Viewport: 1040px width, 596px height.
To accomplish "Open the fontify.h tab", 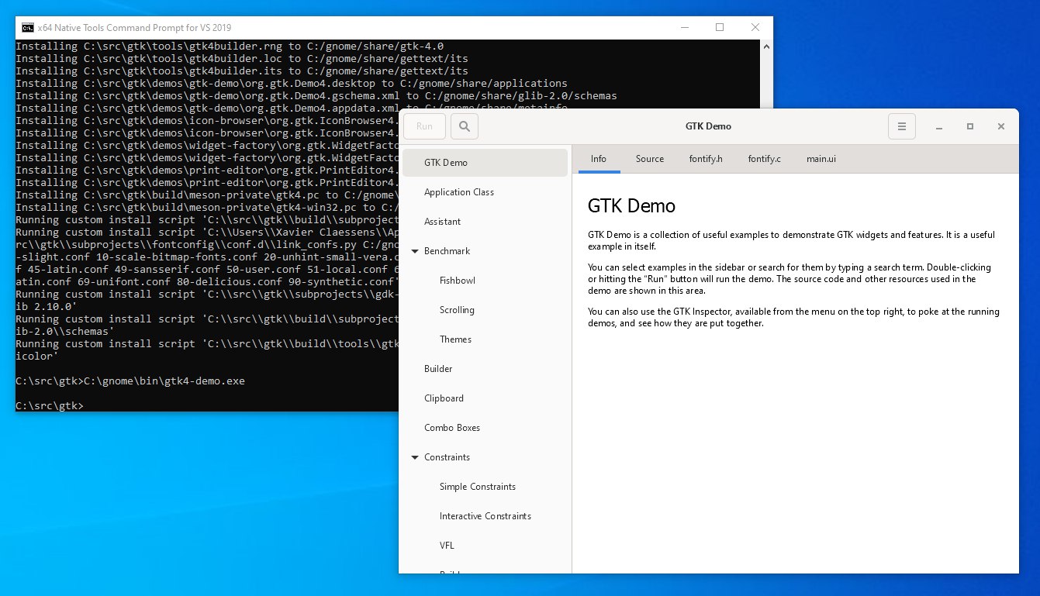I will [x=706, y=159].
